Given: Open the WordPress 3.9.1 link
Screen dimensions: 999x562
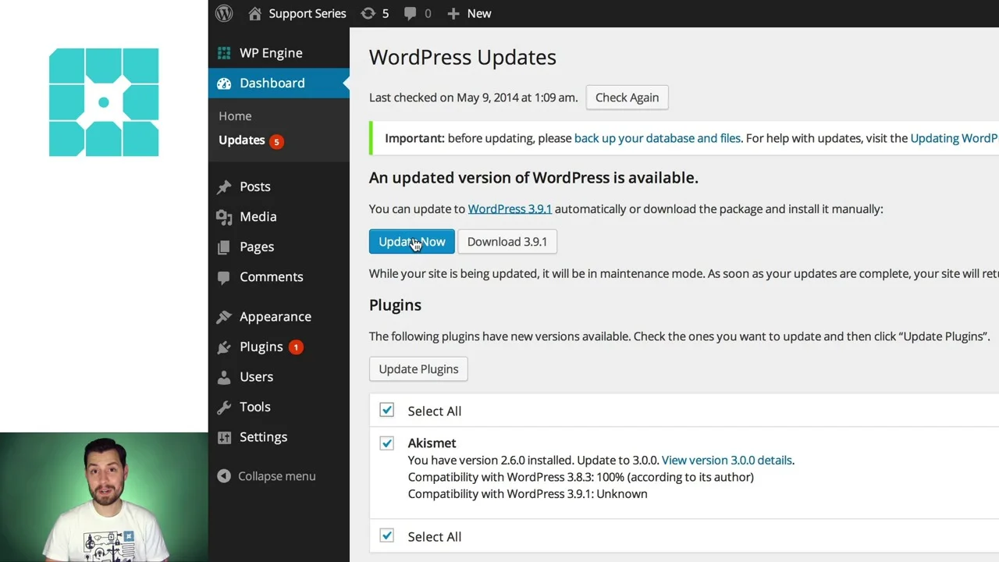Looking at the screenshot, I should coord(510,209).
